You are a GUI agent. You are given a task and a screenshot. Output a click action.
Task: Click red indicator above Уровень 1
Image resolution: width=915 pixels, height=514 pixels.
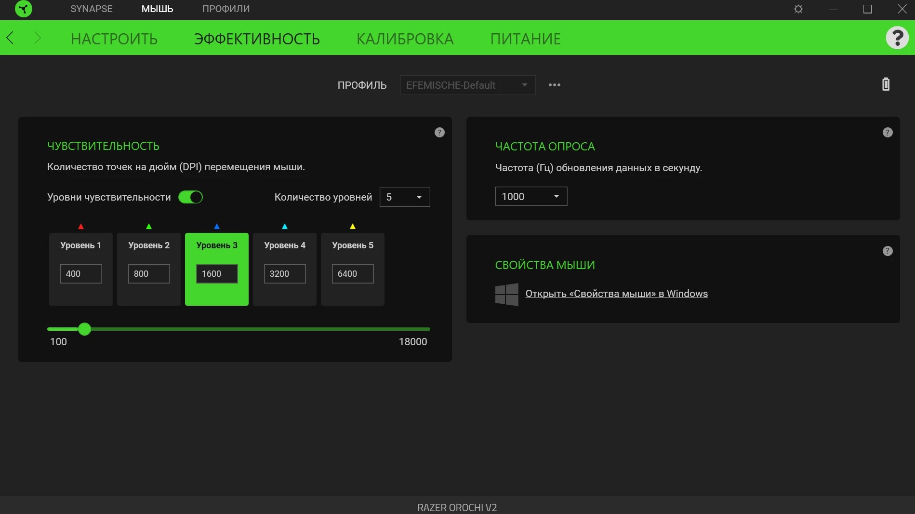[x=81, y=226]
